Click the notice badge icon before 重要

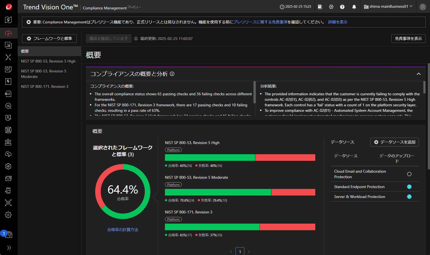[x=29, y=22]
